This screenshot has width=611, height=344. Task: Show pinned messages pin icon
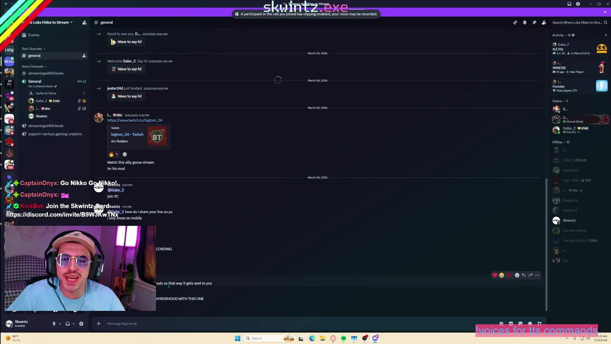(534, 22)
